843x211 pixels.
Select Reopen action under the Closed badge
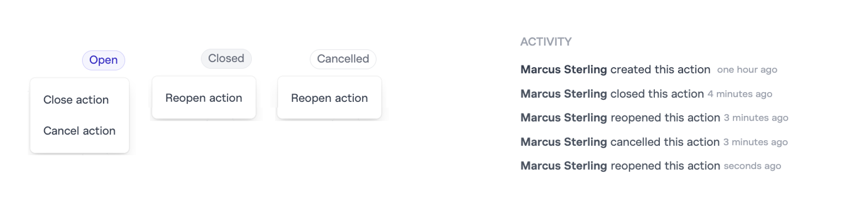point(204,98)
